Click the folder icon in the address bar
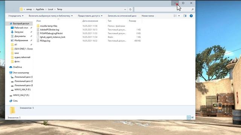This screenshot has width=241, height=135. pos(21,9)
